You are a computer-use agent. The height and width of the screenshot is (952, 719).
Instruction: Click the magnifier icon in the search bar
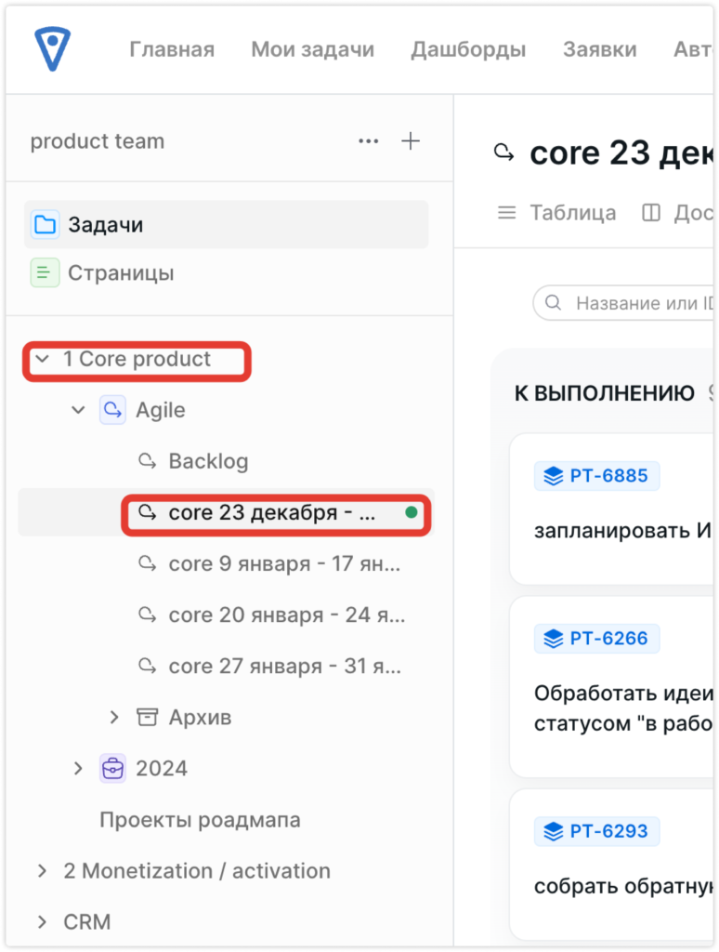(554, 303)
